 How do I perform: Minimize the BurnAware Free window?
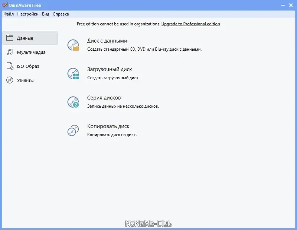point(283,5)
